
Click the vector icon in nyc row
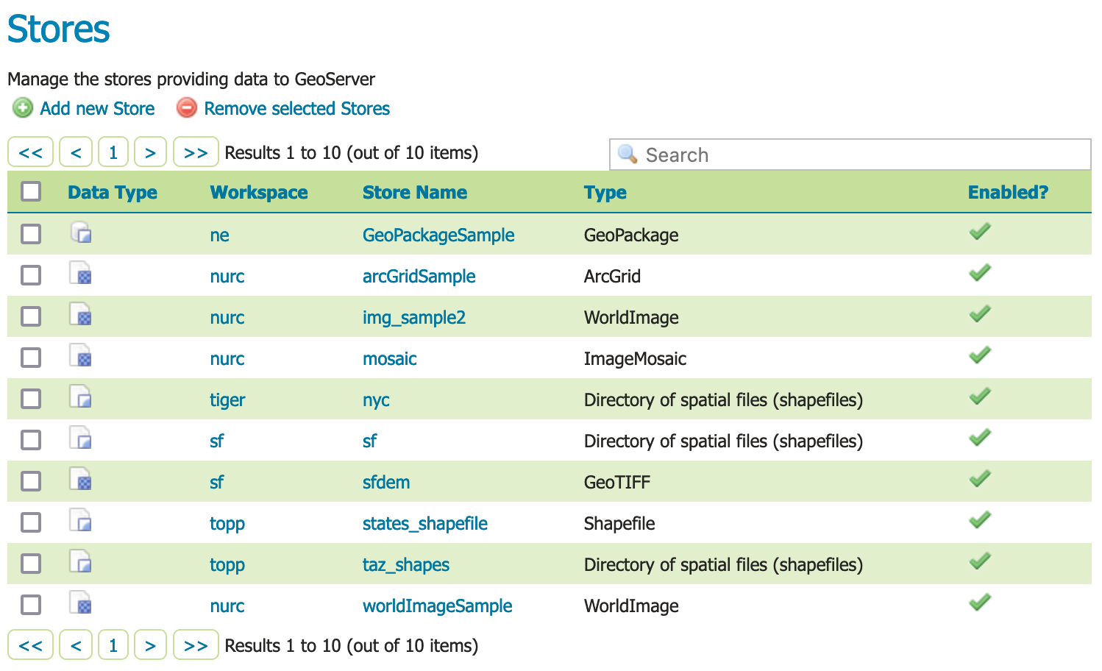(x=81, y=398)
